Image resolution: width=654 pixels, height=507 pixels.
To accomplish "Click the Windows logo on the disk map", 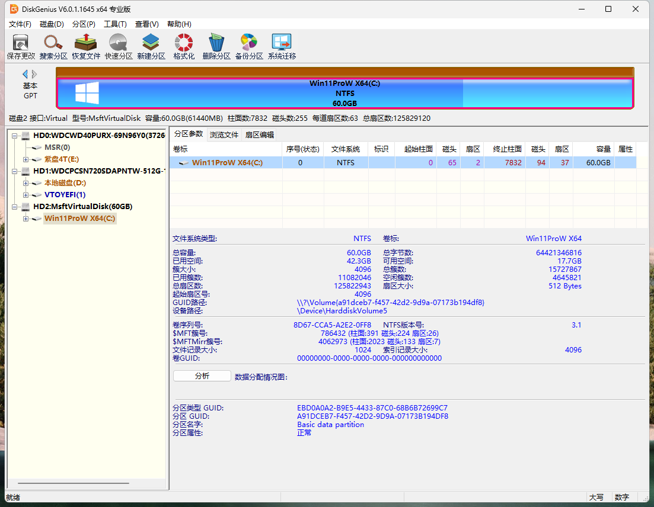I will [x=87, y=92].
